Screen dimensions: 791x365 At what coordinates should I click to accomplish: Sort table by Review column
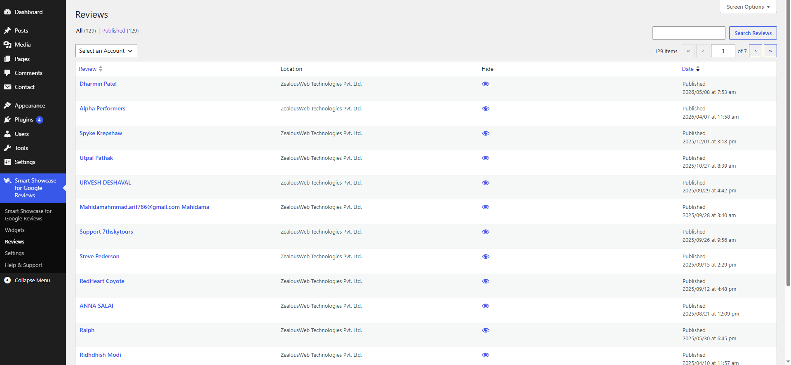[x=90, y=69]
